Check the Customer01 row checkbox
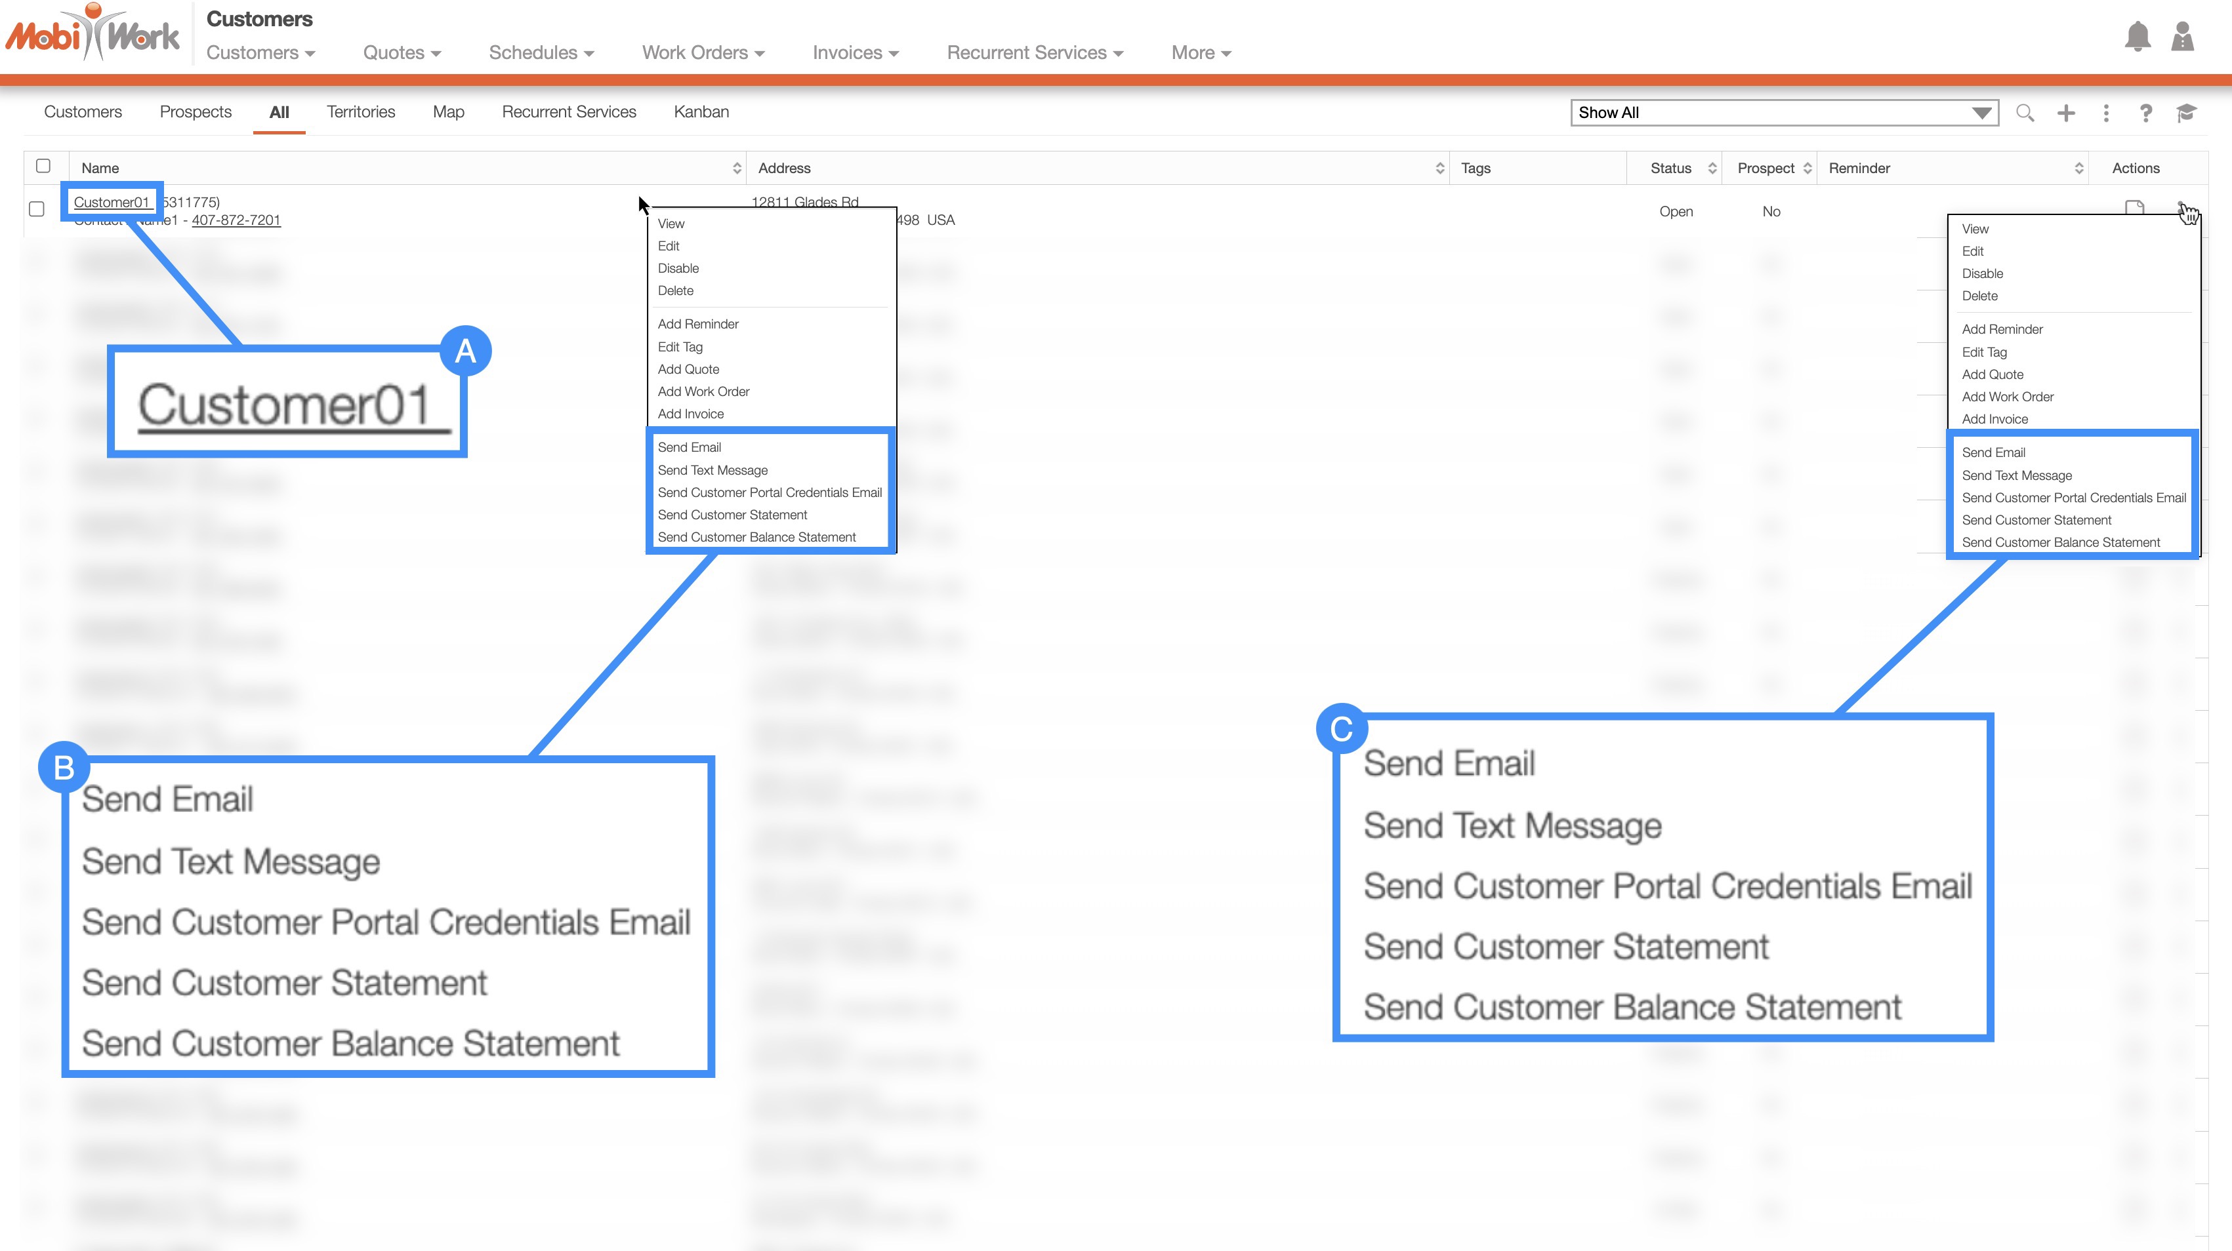The width and height of the screenshot is (2232, 1251). tap(36, 208)
